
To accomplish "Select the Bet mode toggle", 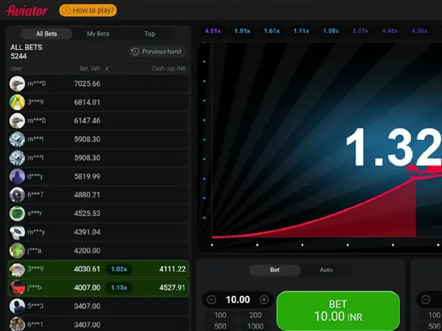I will (275, 270).
